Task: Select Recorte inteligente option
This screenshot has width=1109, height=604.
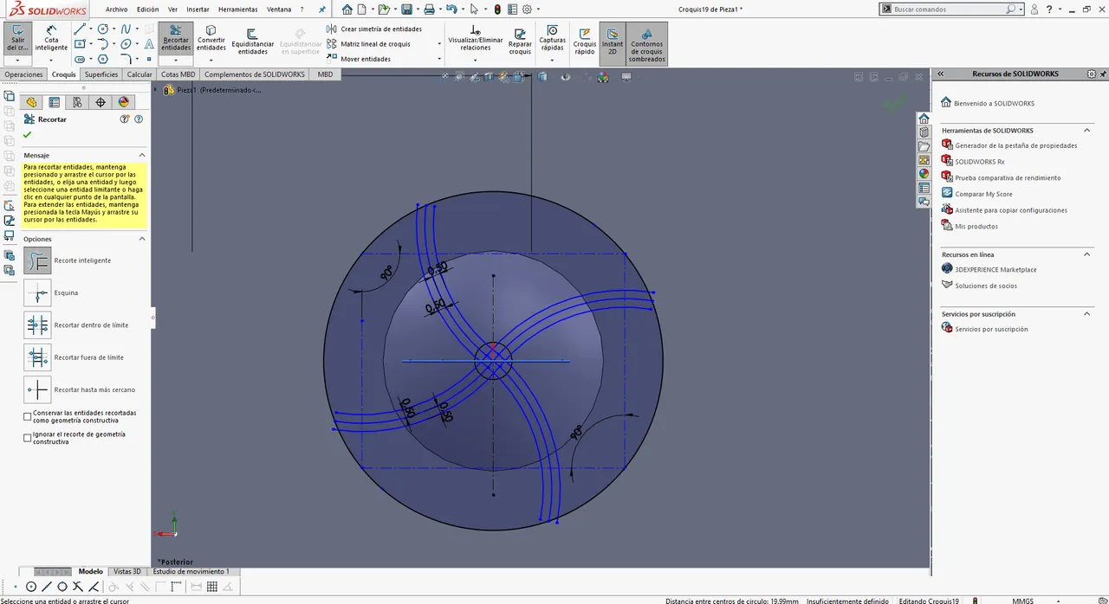Action: (x=37, y=260)
